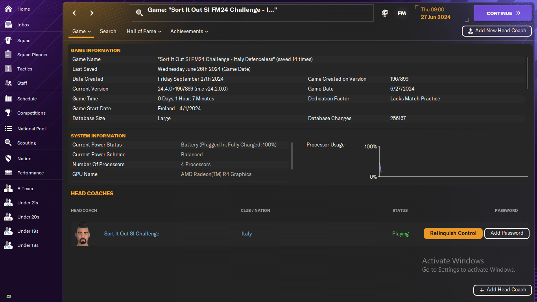Screen dimensions: 537x302
Task: Click '0 Days, 1 Hour, 7 Minutes' value
Action: click(186, 99)
